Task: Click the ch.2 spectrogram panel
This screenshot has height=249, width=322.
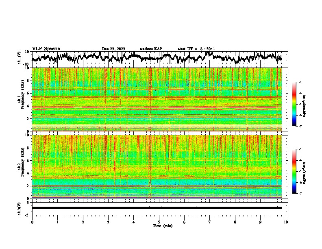Action: [157, 167]
